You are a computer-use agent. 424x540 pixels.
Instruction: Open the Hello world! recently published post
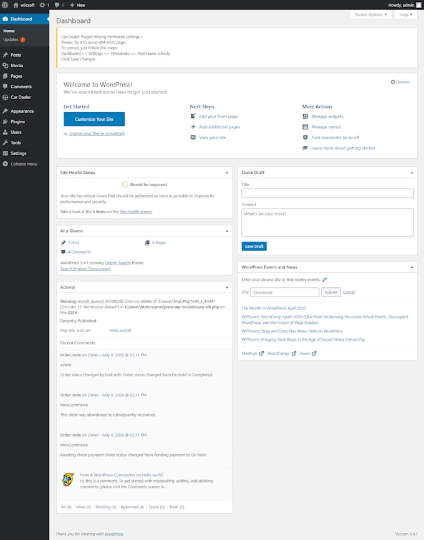tap(120, 330)
